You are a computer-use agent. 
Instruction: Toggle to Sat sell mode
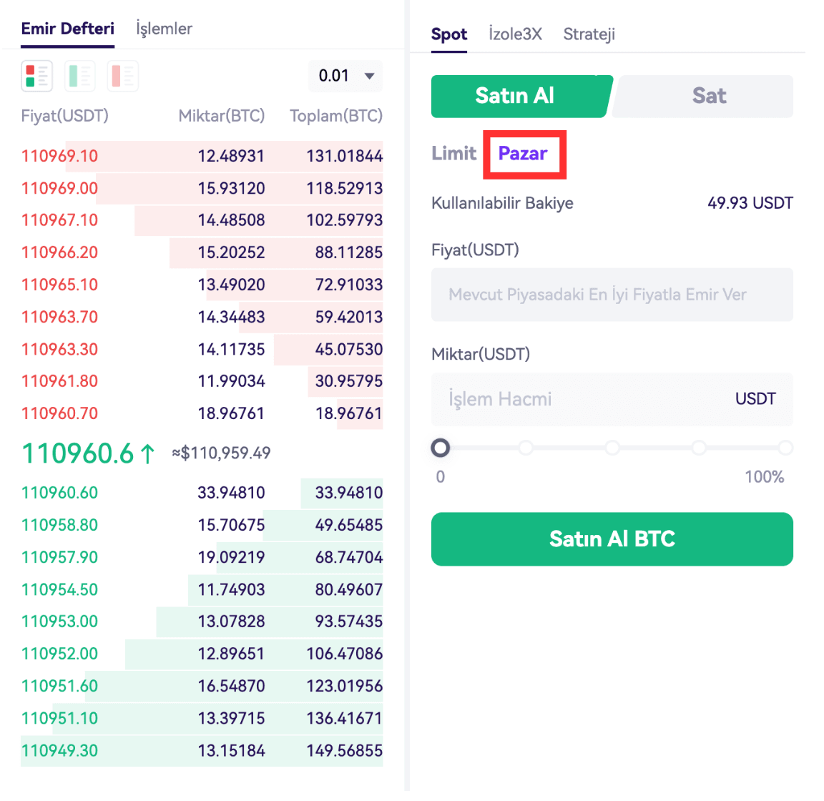[708, 96]
